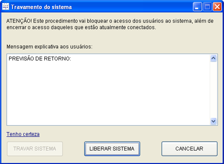Click the "PREVISÃO DE RETORNO:" text line

(x=40, y=59)
